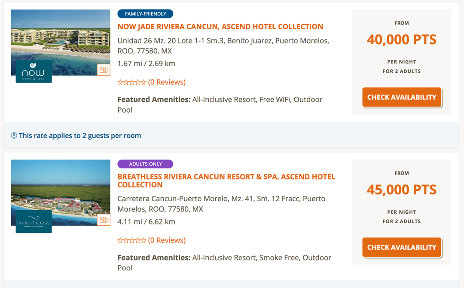The image size is (464, 288).
Task: View reviews for Breathless Riviera Cancun
Action: [x=167, y=240]
